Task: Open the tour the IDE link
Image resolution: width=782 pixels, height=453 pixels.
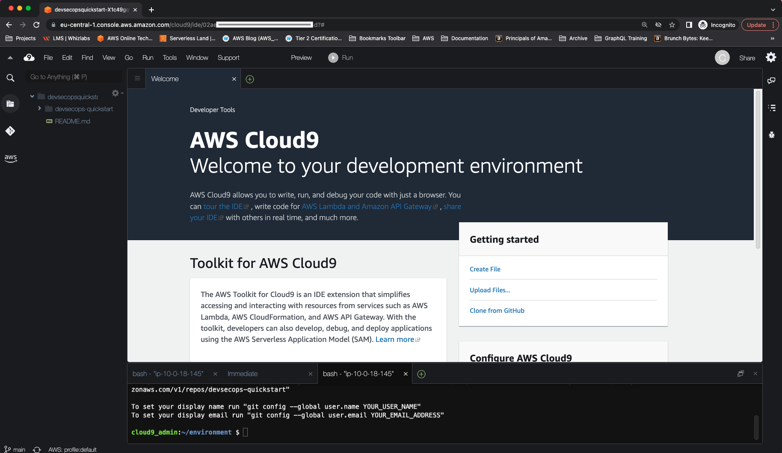Action: (225, 206)
